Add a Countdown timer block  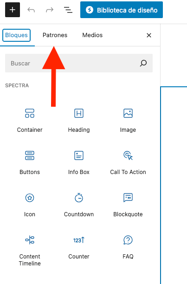[x=79, y=205]
